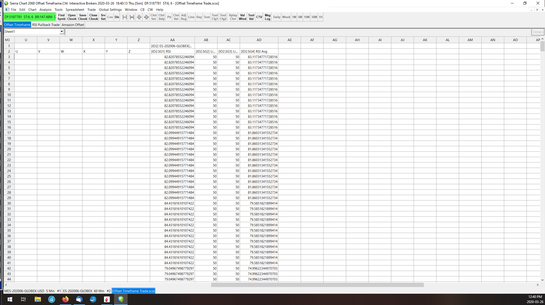Click the Dis disconnect button
Screen dimensions: 545x305
point(117,17)
